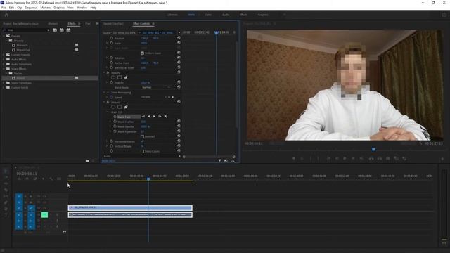
Task: Expand Lumetri Presets folder
Action: click(x=4, y=55)
